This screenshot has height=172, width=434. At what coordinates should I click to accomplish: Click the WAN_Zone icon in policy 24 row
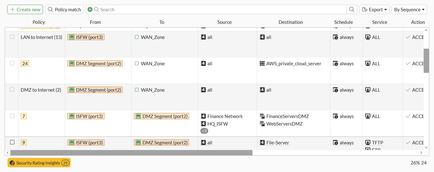pyautogui.click(x=137, y=64)
